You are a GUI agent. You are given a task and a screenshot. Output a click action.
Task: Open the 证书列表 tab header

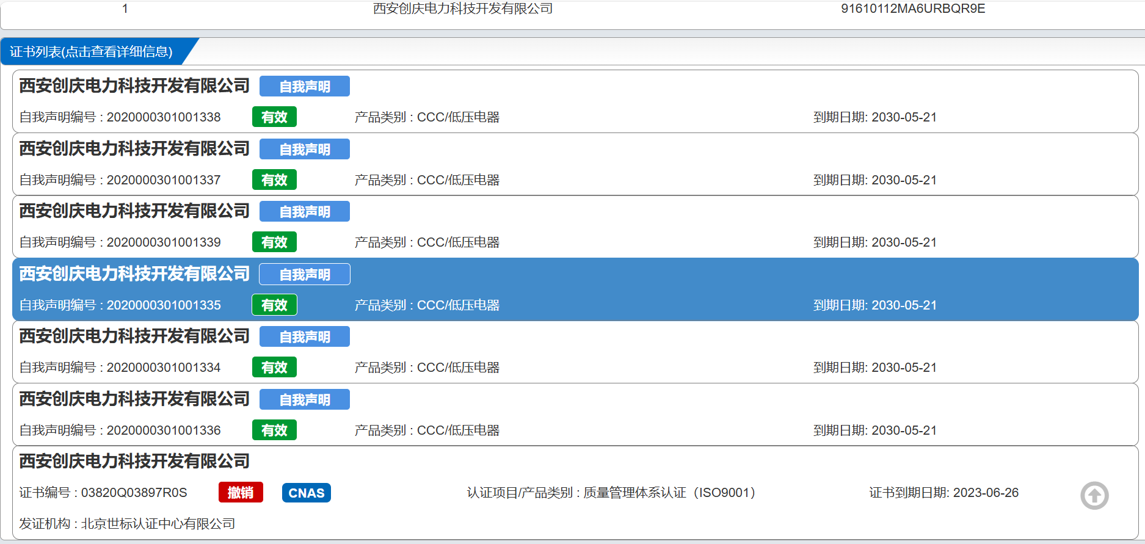[92, 51]
